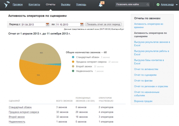This screenshot has height=126, width=179.
Task: Click the Всего звонков column header
Action: click(x=64, y=101)
